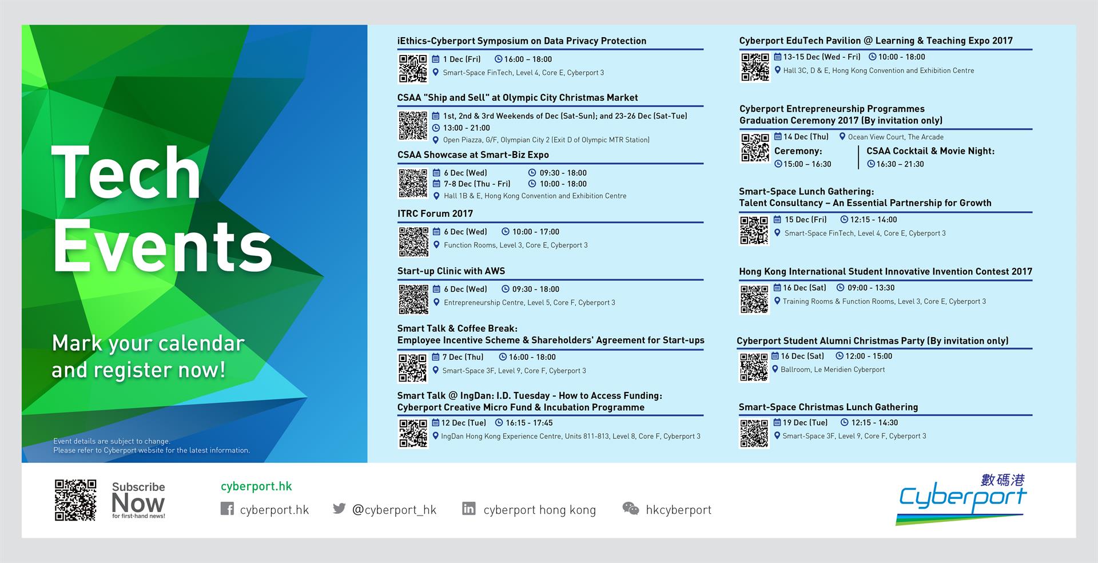
Task: Click QR code for Cyberport EduTech Pavilion
Action: (755, 68)
